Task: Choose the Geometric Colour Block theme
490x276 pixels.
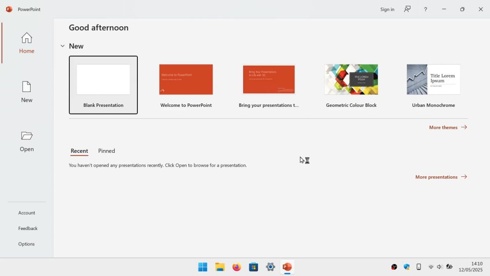Action: click(351, 85)
